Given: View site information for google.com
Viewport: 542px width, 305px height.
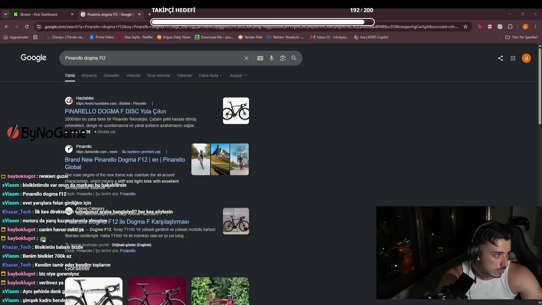Looking at the screenshot, I should (39, 27).
